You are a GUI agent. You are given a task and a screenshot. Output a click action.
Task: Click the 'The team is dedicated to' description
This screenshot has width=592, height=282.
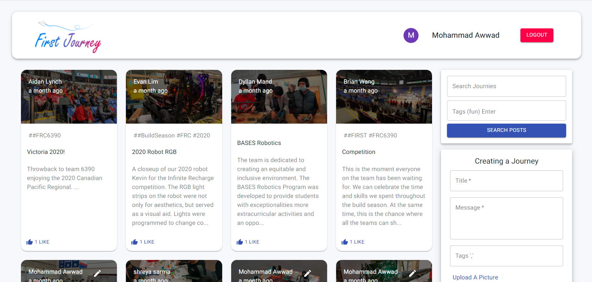278,192
